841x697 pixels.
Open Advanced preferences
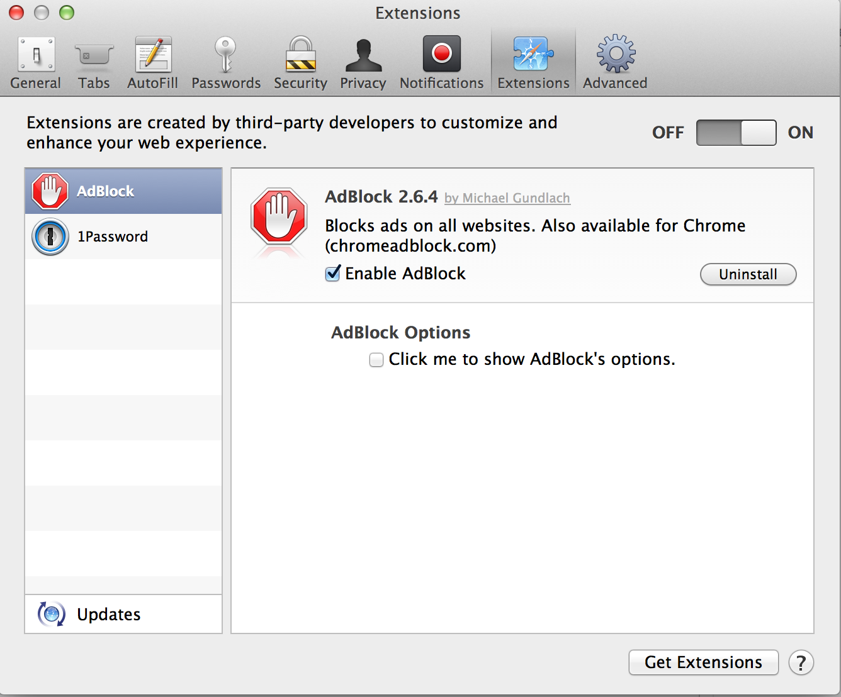click(615, 63)
